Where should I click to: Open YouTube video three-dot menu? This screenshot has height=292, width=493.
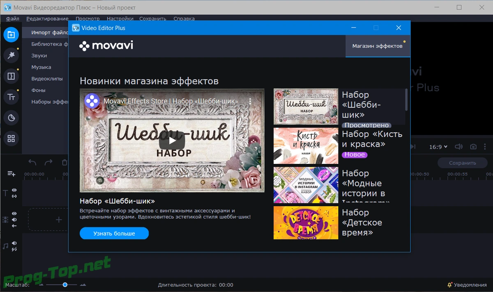coord(250,101)
